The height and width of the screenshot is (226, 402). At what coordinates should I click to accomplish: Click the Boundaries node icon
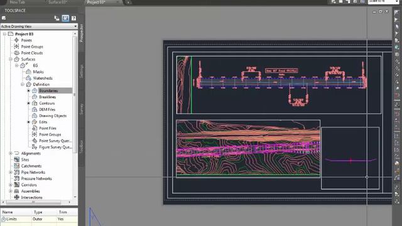[x=35, y=90]
